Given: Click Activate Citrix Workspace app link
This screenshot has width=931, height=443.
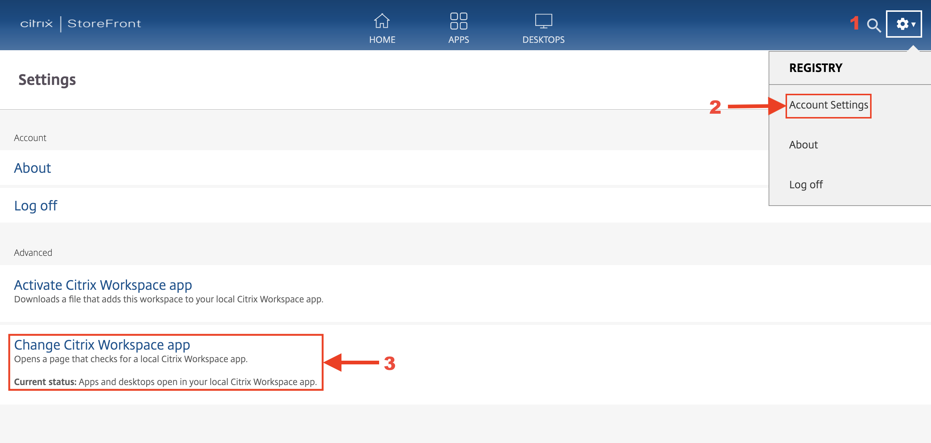Looking at the screenshot, I should (103, 285).
